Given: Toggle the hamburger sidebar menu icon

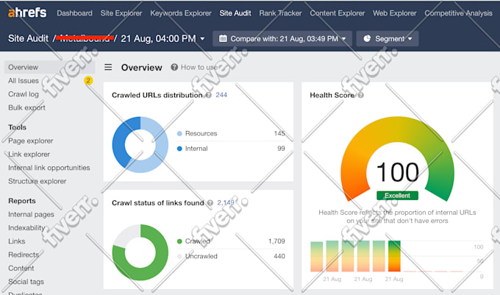Looking at the screenshot, I should (x=108, y=67).
